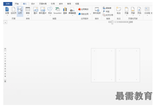This screenshot has height=106, width=154.
Task: Switch to the Review (审阅) tab
Action: click(69, 4)
